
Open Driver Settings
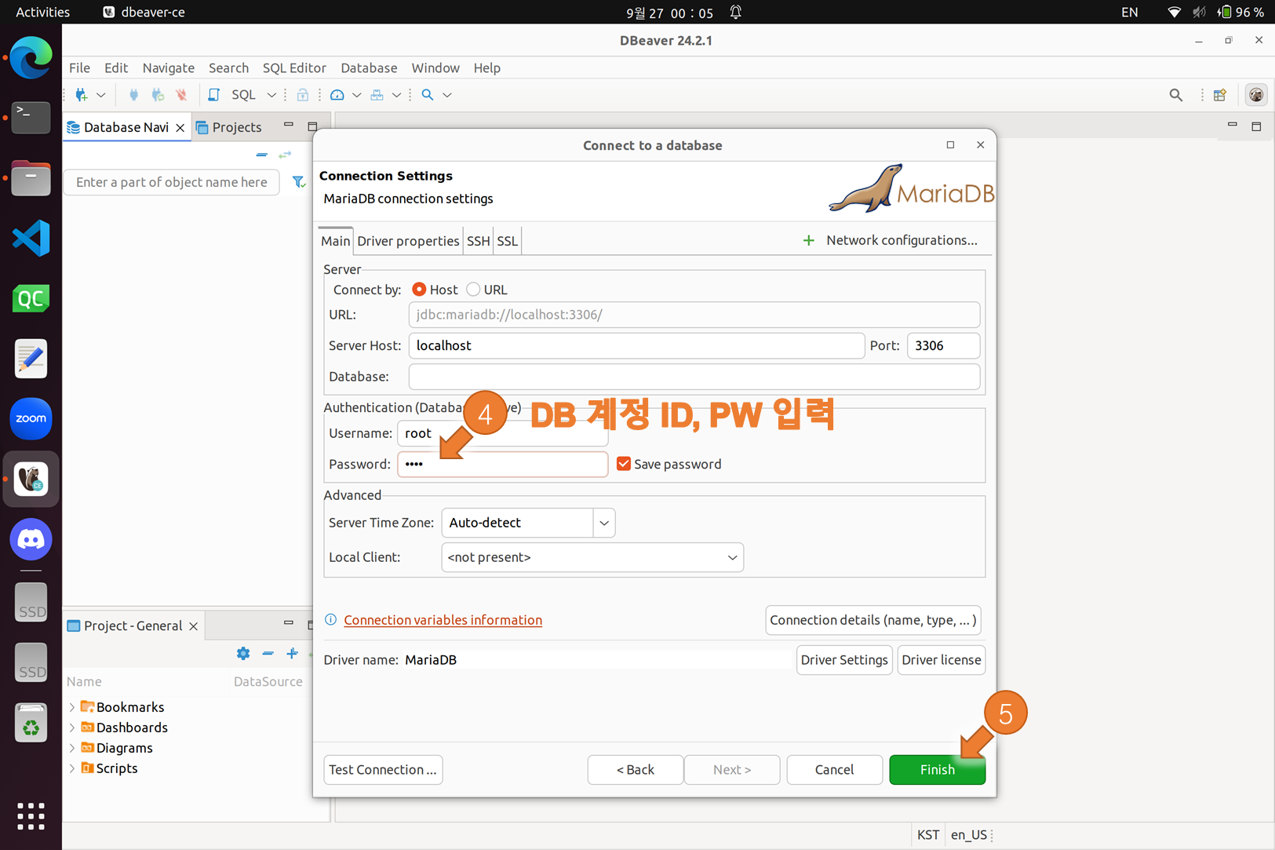click(844, 659)
